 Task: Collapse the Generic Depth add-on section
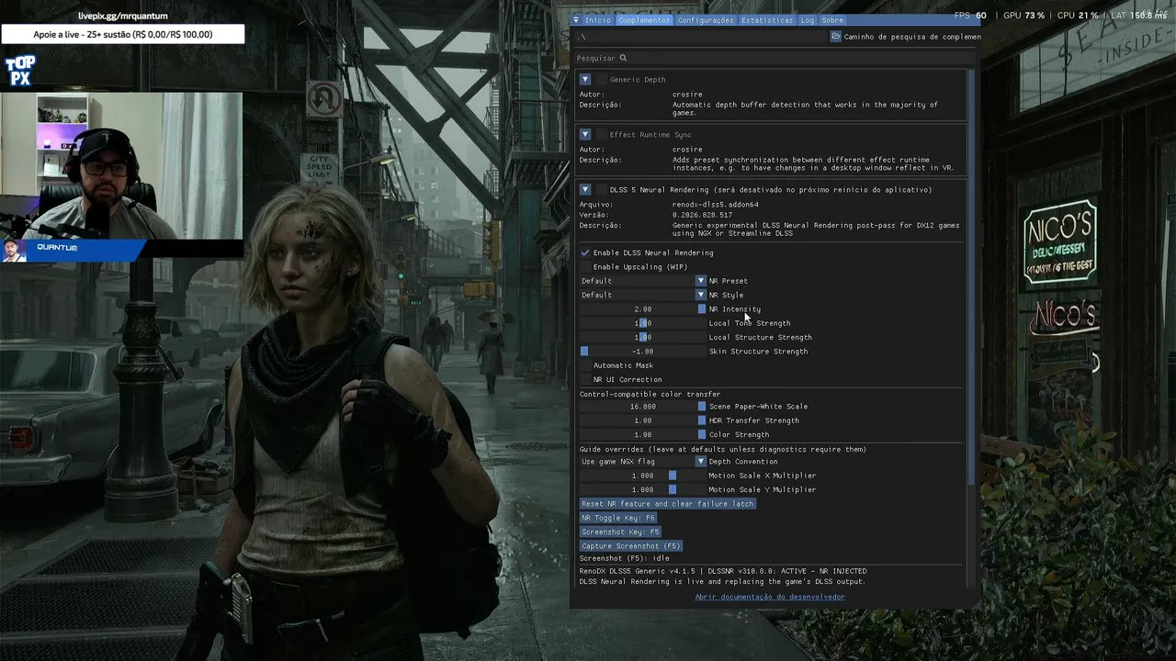tap(585, 80)
